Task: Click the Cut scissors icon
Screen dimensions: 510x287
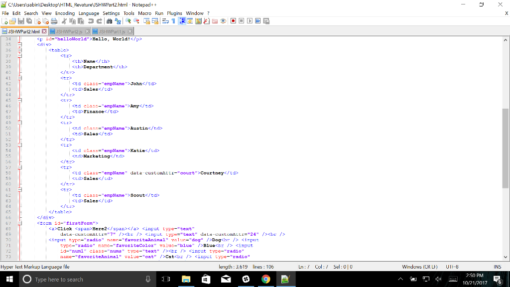Action: pos(64,21)
